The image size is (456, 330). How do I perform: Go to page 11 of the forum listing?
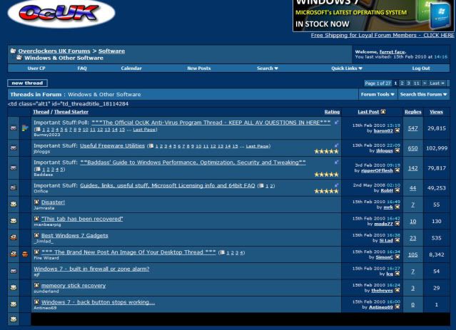(417, 83)
